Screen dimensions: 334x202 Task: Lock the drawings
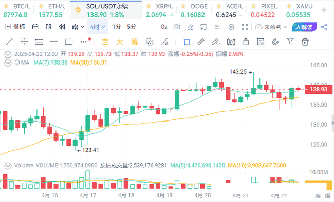pos(246,42)
